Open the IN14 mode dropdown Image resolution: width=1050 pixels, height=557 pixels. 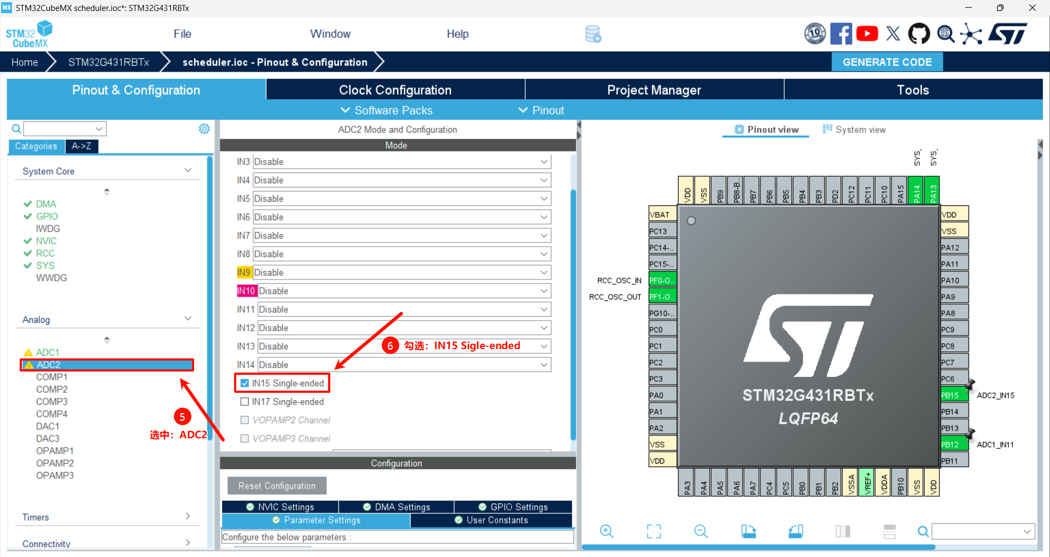pyautogui.click(x=404, y=365)
